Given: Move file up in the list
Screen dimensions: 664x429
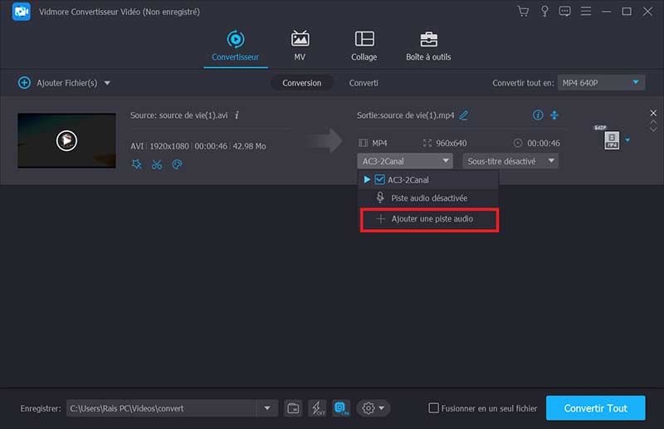Looking at the screenshot, I should [653, 122].
